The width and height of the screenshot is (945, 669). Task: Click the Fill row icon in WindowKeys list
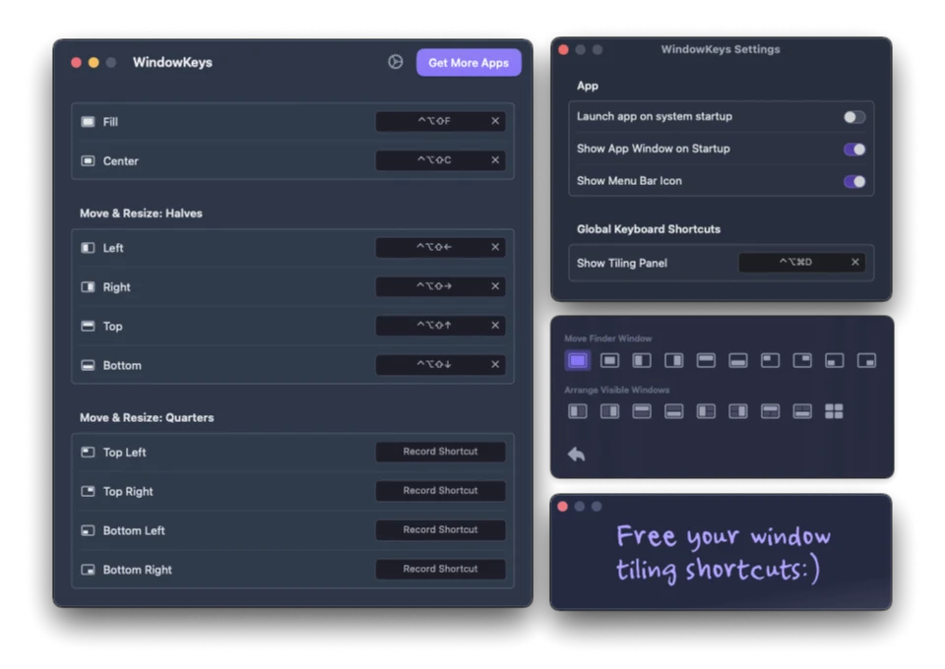tap(88, 122)
